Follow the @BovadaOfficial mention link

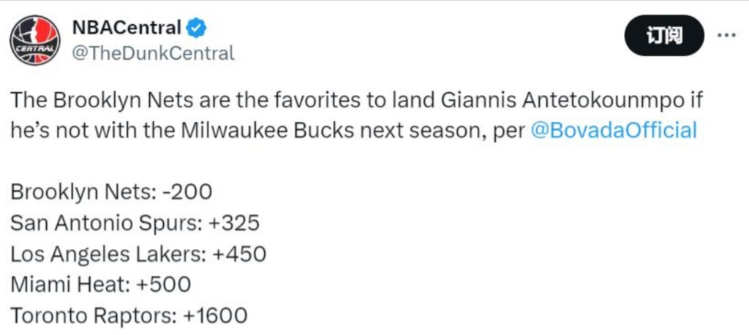coord(611,131)
